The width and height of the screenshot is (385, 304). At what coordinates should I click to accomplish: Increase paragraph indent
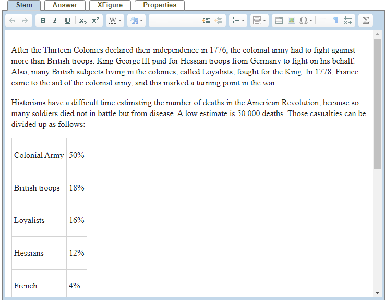[206, 21]
